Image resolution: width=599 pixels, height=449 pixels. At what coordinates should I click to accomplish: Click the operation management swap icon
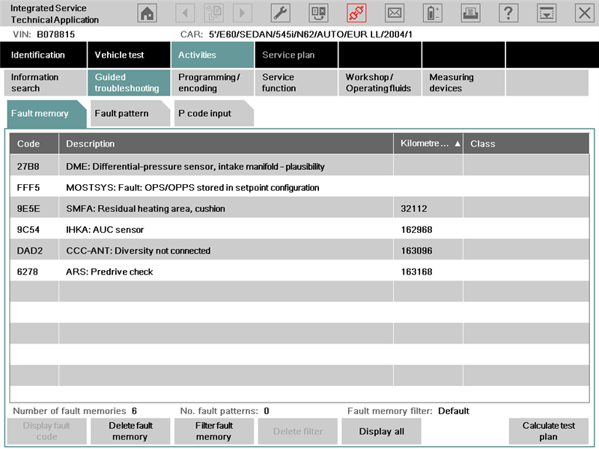[318, 13]
